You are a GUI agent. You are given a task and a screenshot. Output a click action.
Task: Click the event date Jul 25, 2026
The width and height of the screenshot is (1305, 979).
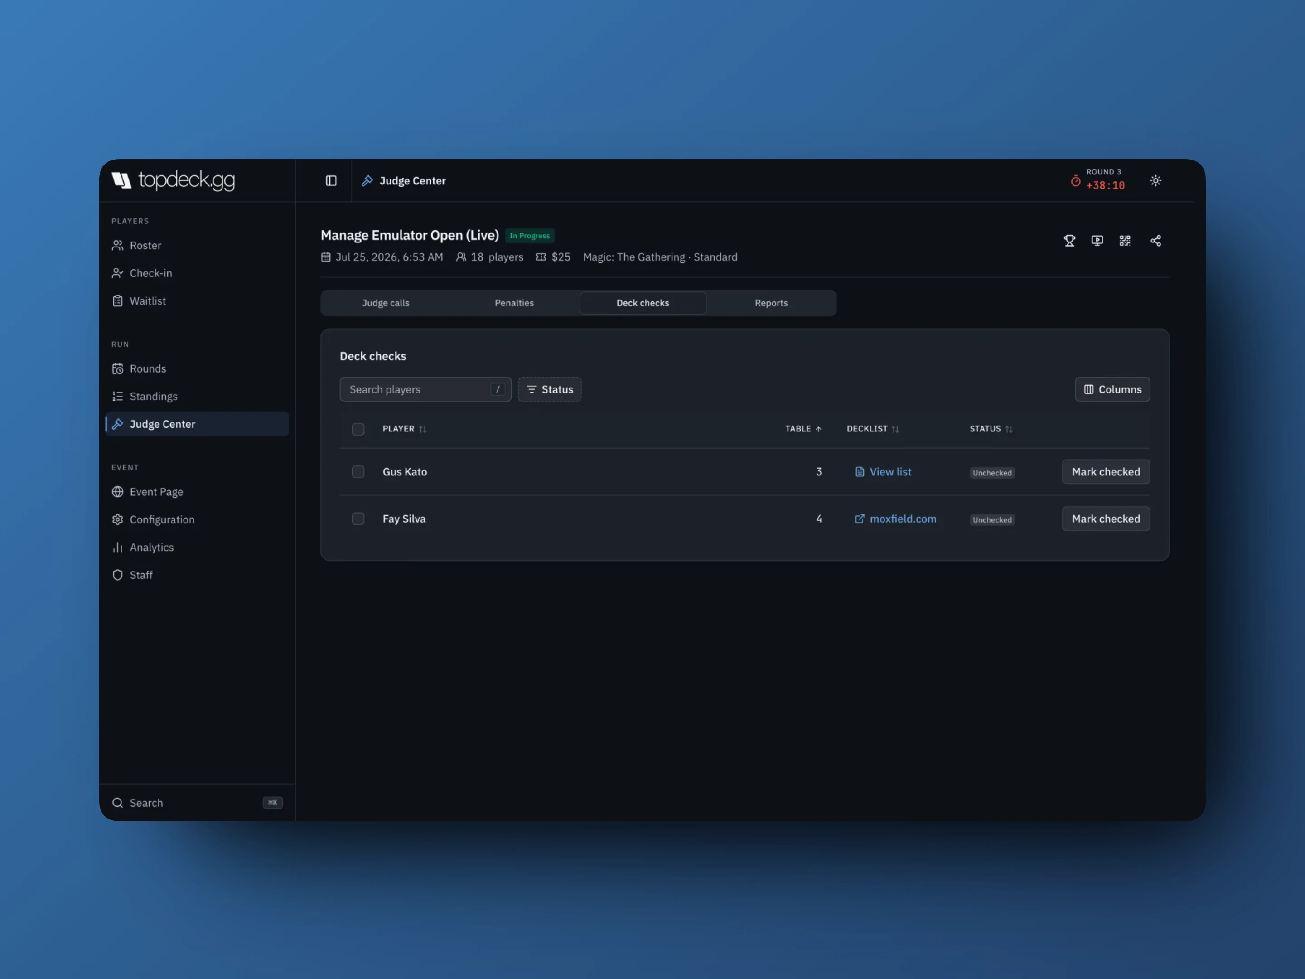(382, 257)
